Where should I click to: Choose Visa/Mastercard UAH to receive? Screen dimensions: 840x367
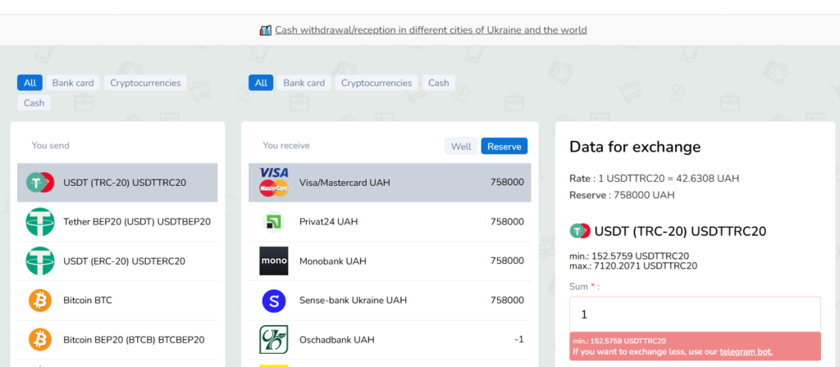coord(390,183)
